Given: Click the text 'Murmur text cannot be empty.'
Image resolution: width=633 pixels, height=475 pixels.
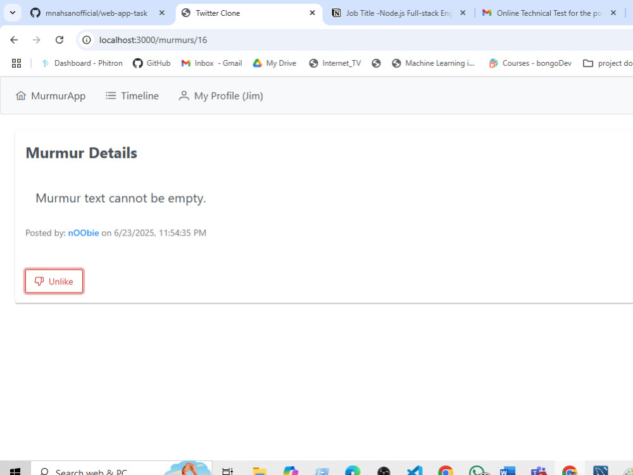Looking at the screenshot, I should point(121,198).
